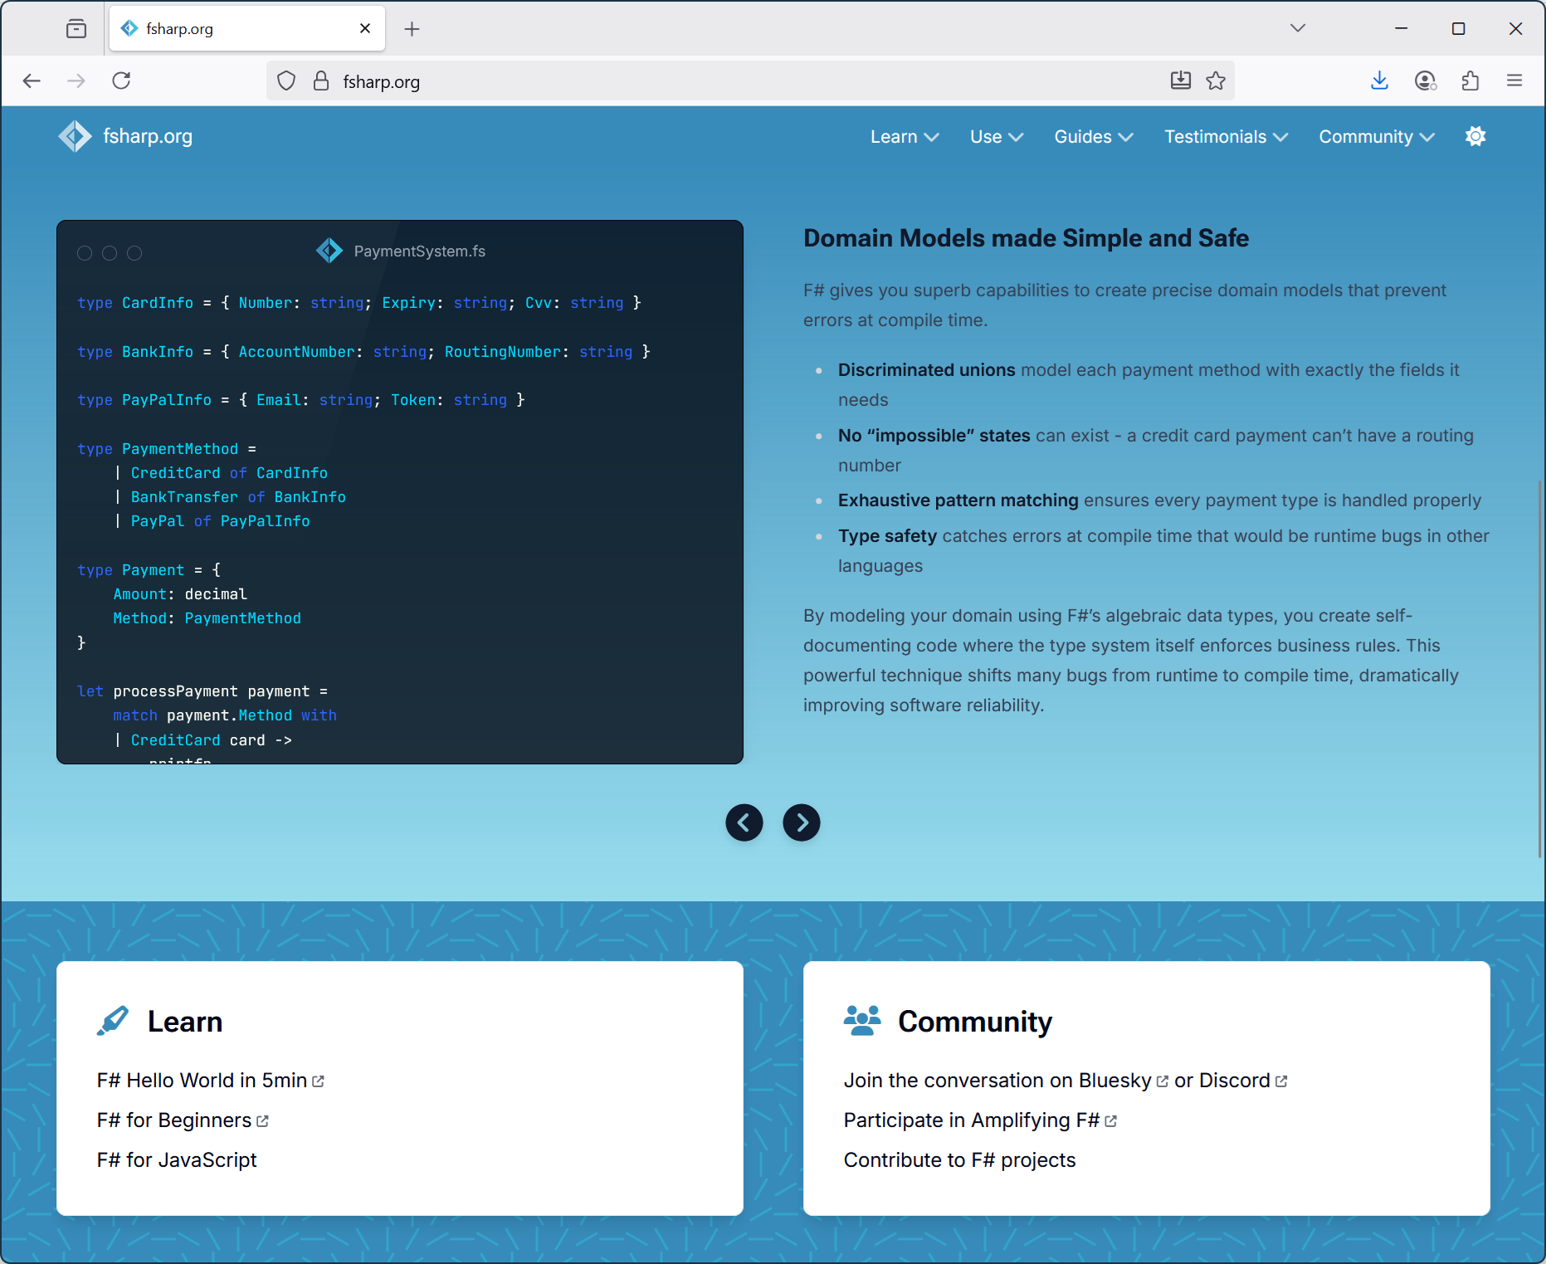Show the previous carousel slide
The height and width of the screenshot is (1264, 1546).
(744, 822)
